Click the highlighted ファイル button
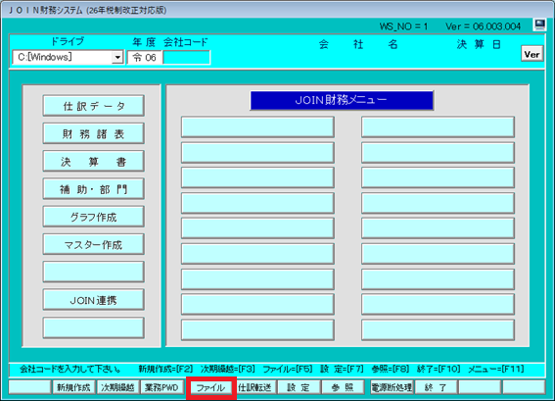This screenshot has width=555, height=401. click(211, 387)
